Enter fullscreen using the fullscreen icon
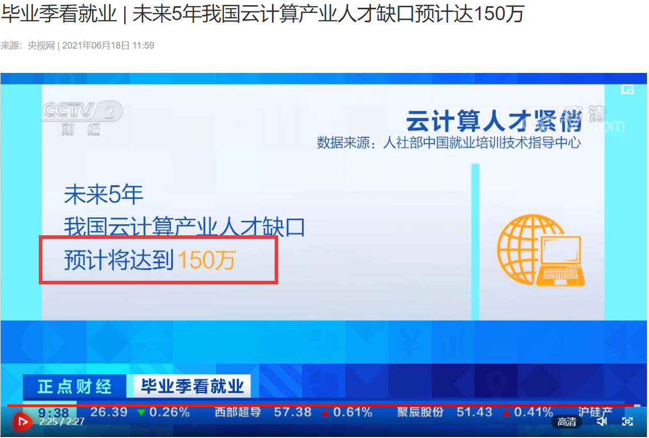The image size is (649, 438). point(627,421)
